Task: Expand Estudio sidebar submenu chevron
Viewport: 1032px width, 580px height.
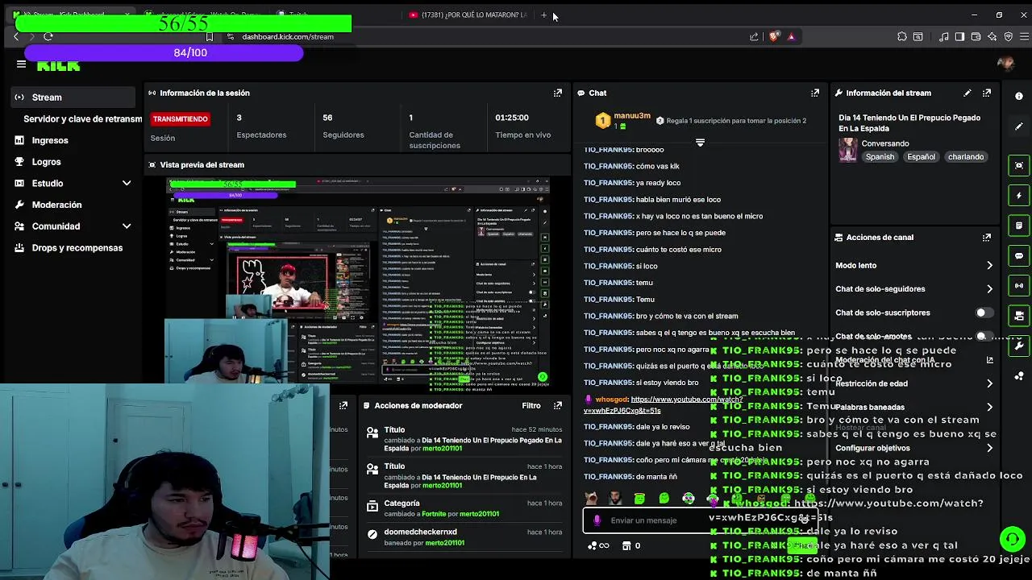Action: point(127,183)
